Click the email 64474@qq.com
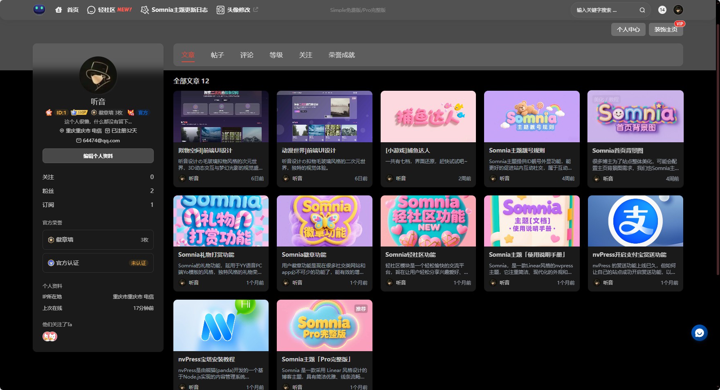The height and width of the screenshot is (390, 720). (x=98, y=141)
